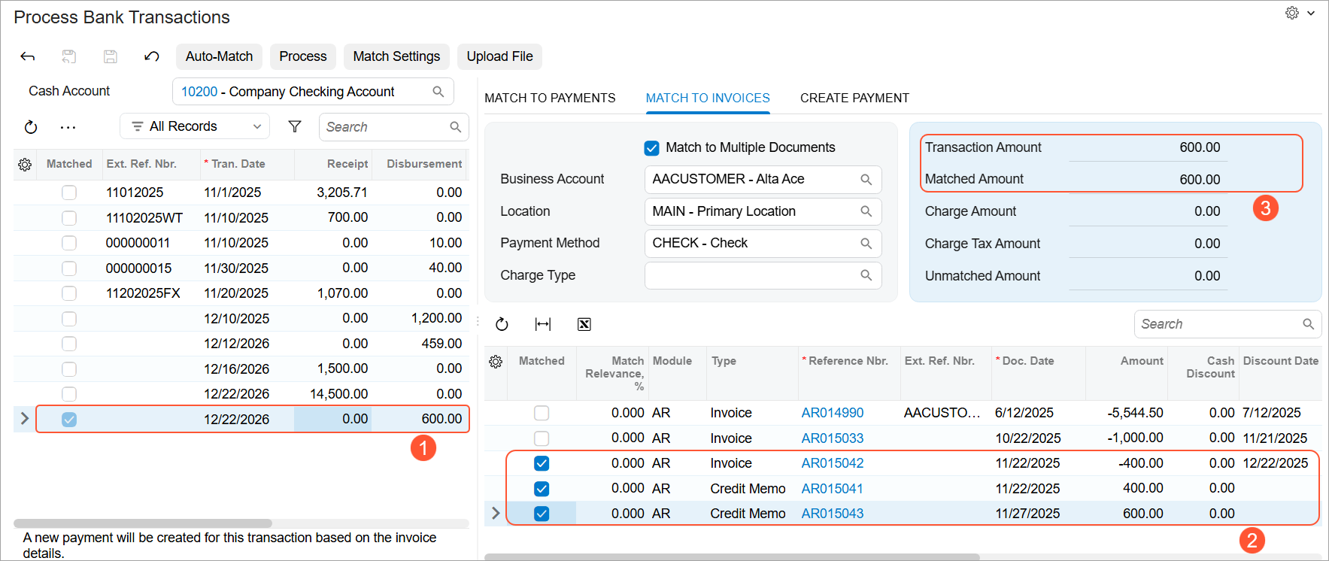Open the empty Charge Type selector
Image resolution: width=1329 pixels, height=561 pixels.
pyautogui.click(x=763, y=275)
